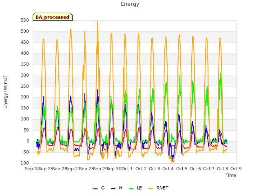
Task: Click the BA_processed annotation label
Action: pyautogui.click(x=53, y=17)
